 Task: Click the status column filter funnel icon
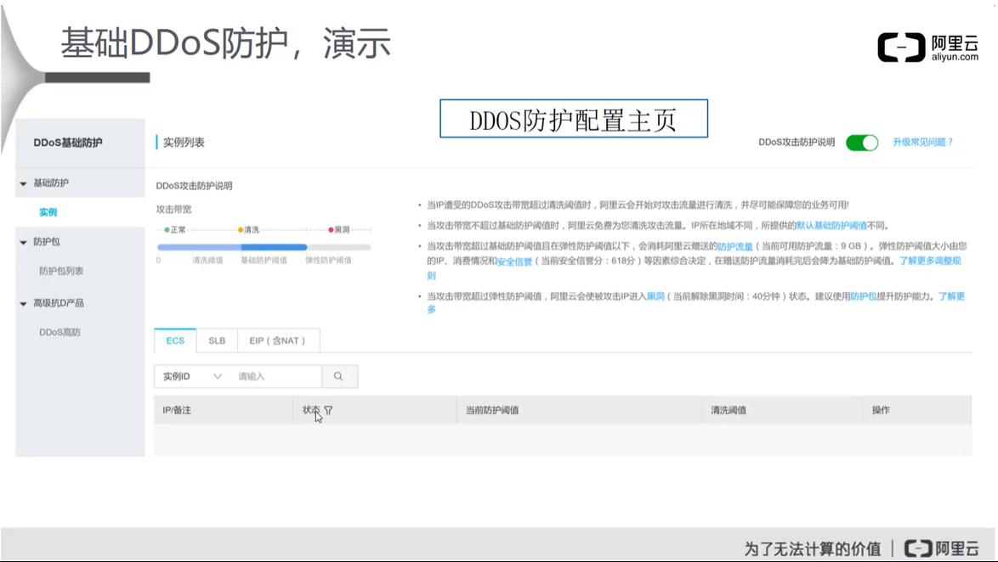point(328,411)
